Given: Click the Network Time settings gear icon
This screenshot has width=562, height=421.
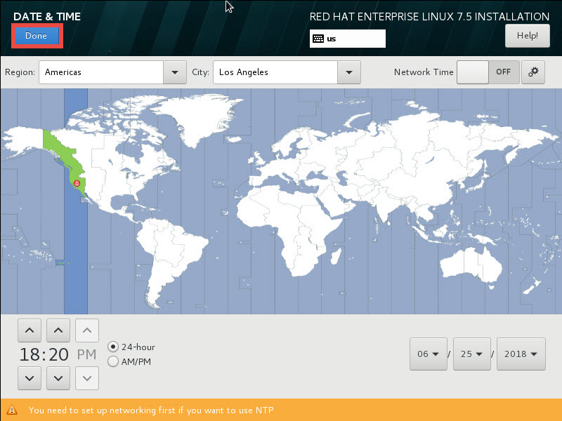Looking at the screenshot, I should tap(533, 72).
